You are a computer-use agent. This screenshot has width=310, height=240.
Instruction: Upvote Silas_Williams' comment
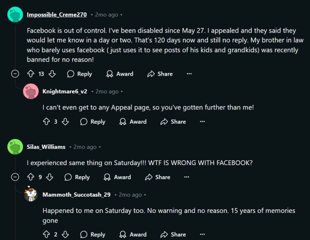click(x=31, y=177)
